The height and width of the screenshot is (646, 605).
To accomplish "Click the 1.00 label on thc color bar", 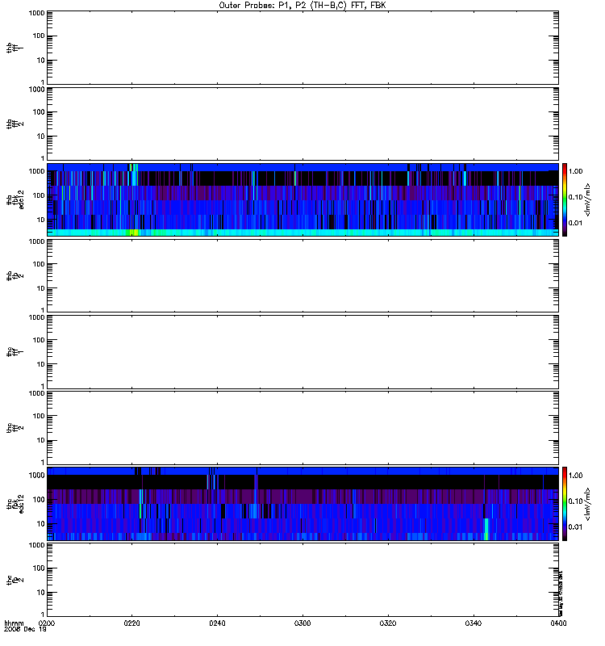I will coord(576,476).
